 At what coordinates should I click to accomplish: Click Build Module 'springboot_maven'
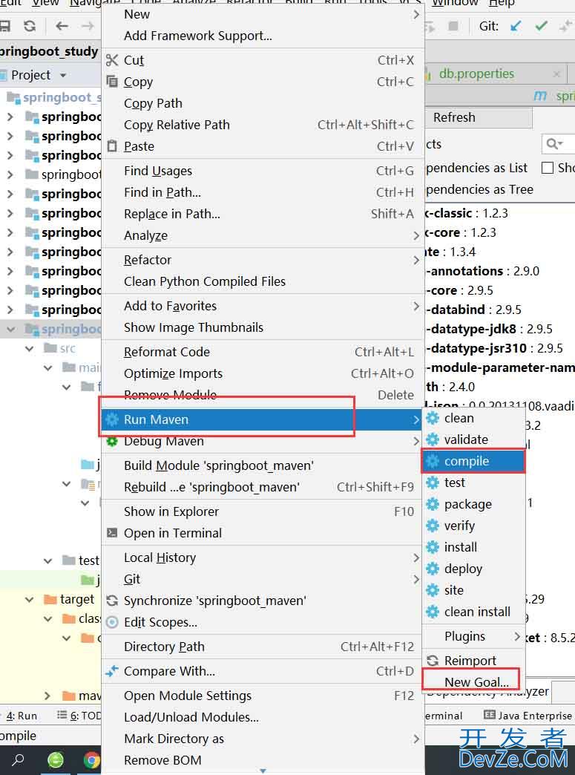[263, 465]
